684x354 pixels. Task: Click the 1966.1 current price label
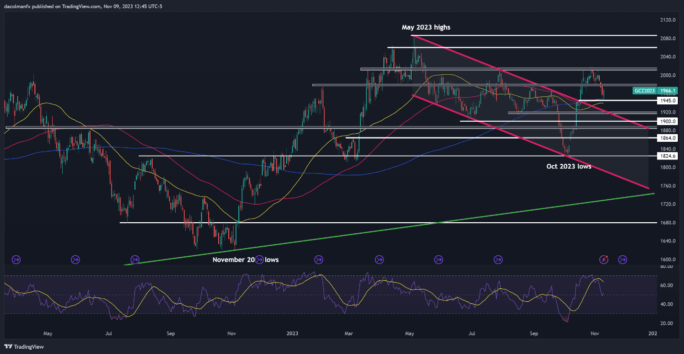pos(667,91)
